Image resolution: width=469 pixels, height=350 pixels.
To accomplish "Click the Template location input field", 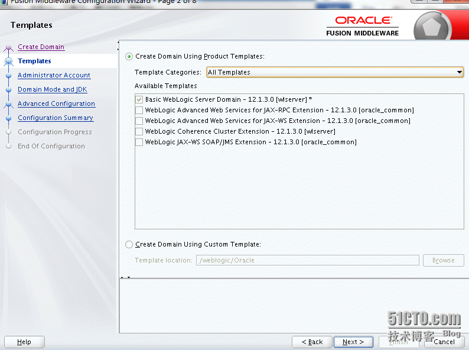I will tap(308, 260).
